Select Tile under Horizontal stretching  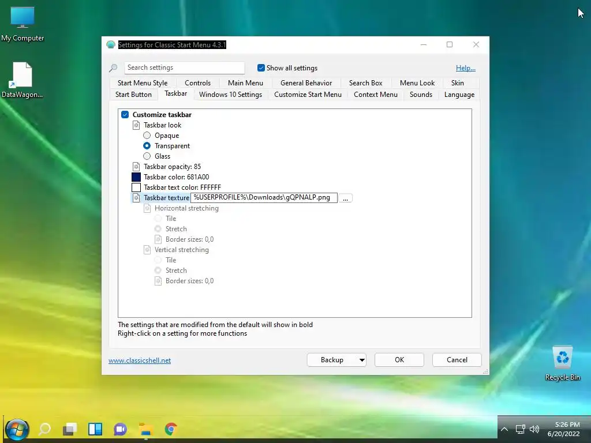(158, 219)
